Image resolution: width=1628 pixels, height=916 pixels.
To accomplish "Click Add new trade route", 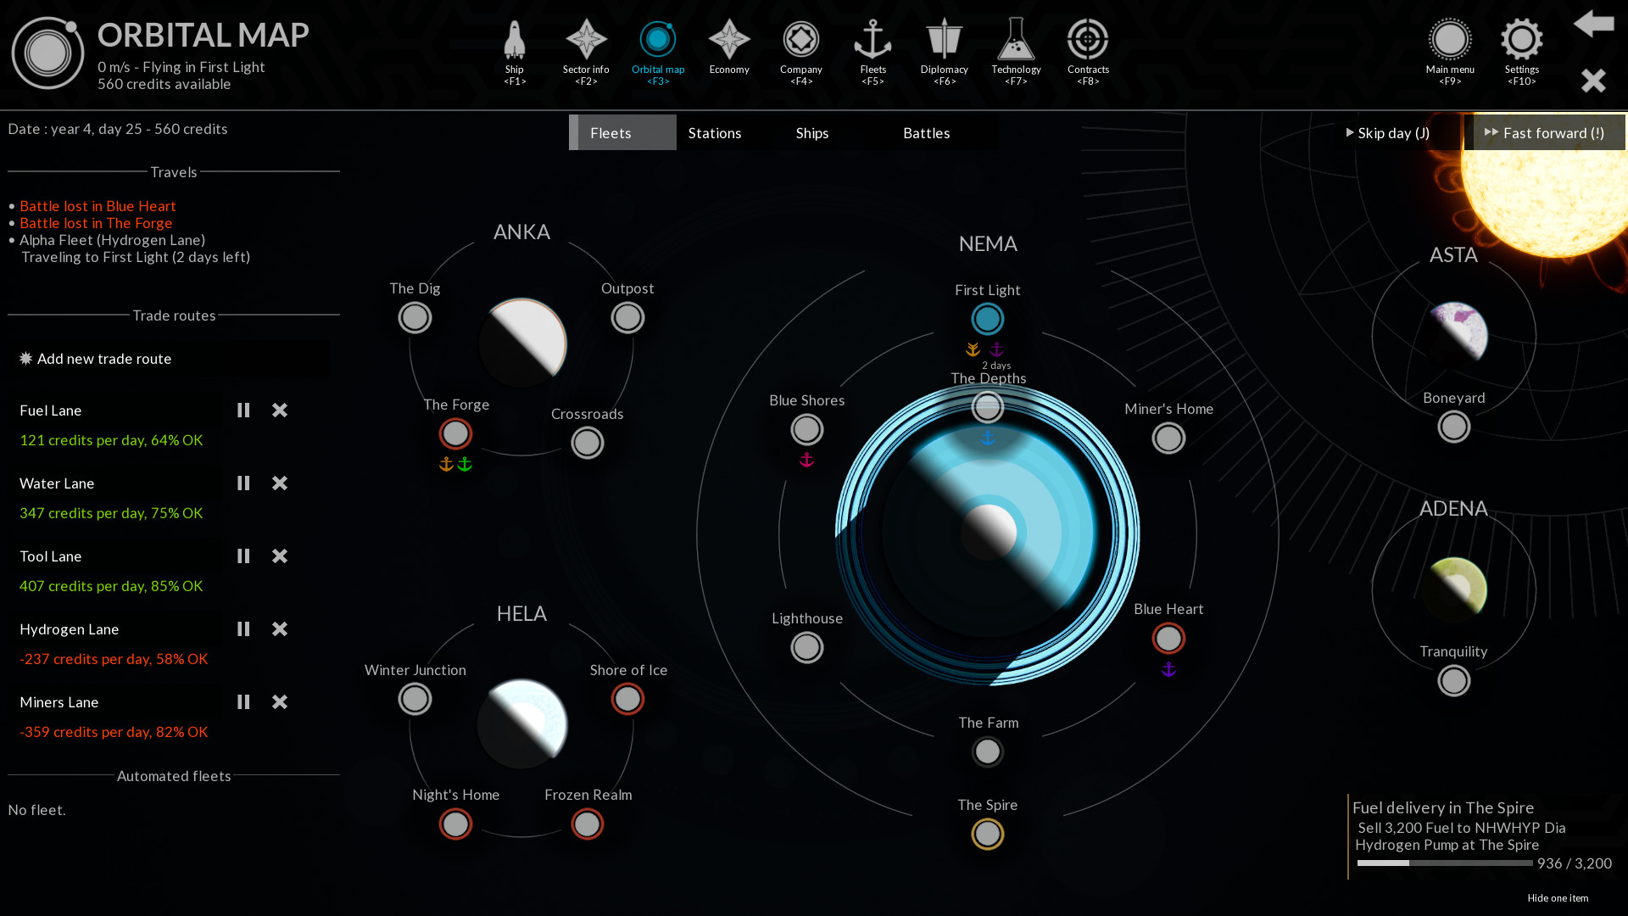I will (103, 359).
